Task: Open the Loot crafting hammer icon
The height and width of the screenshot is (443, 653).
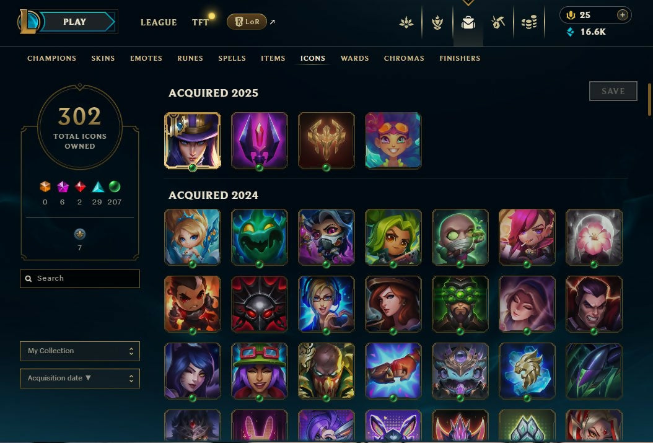Action: [498, 22]
